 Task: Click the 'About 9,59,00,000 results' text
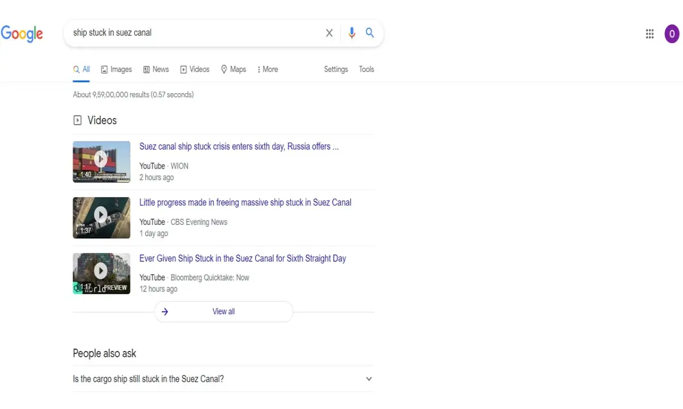click(133, 95)
